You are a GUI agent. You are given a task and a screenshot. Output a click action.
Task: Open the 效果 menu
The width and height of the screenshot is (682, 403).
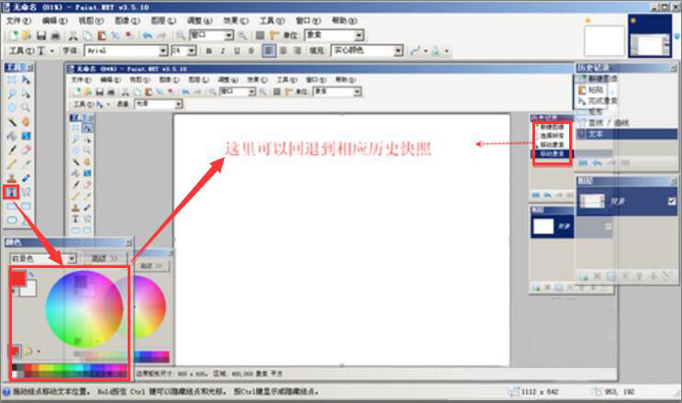(x=236, y=20)
